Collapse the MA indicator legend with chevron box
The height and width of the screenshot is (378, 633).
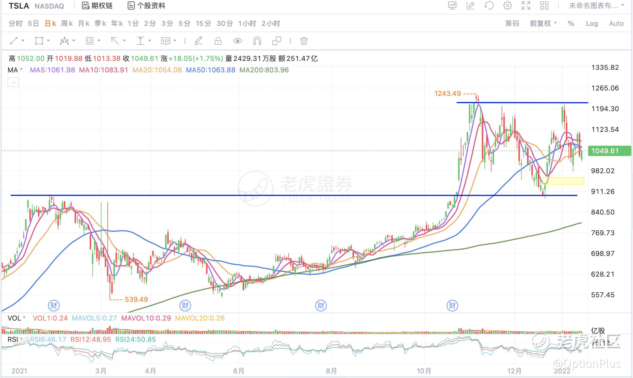(x=13, y=83)
